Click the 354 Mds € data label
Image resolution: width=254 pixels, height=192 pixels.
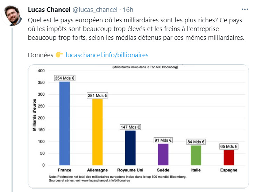click(65, 78)
